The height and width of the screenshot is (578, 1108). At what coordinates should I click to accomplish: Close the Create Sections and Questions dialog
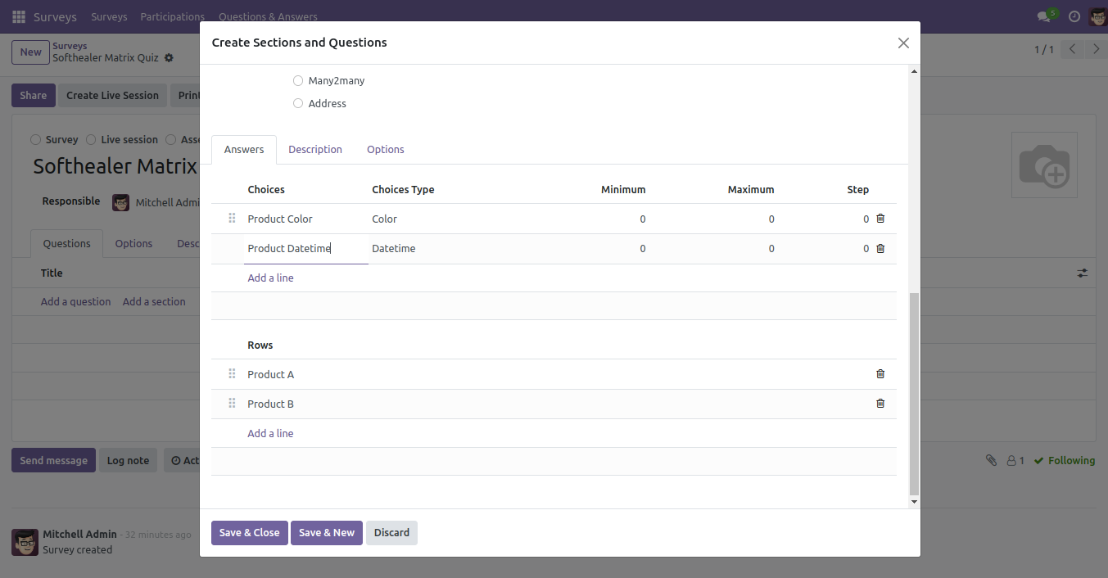tap(903, 43)
